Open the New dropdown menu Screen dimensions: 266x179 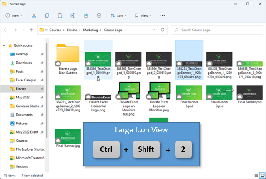(x=14, y=15)
